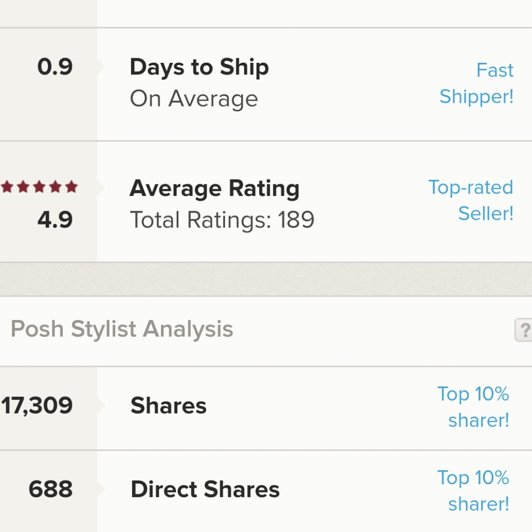Open the Posh Stylist Analysis help icon
The image size is (532, 532).
(x=523, y=330)
